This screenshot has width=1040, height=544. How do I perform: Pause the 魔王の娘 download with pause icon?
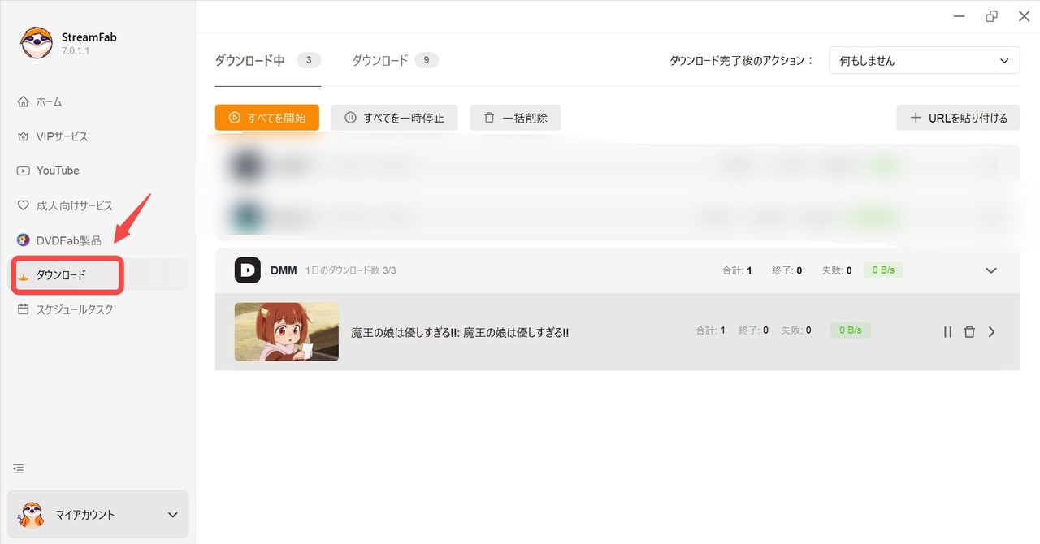(947, 331)
